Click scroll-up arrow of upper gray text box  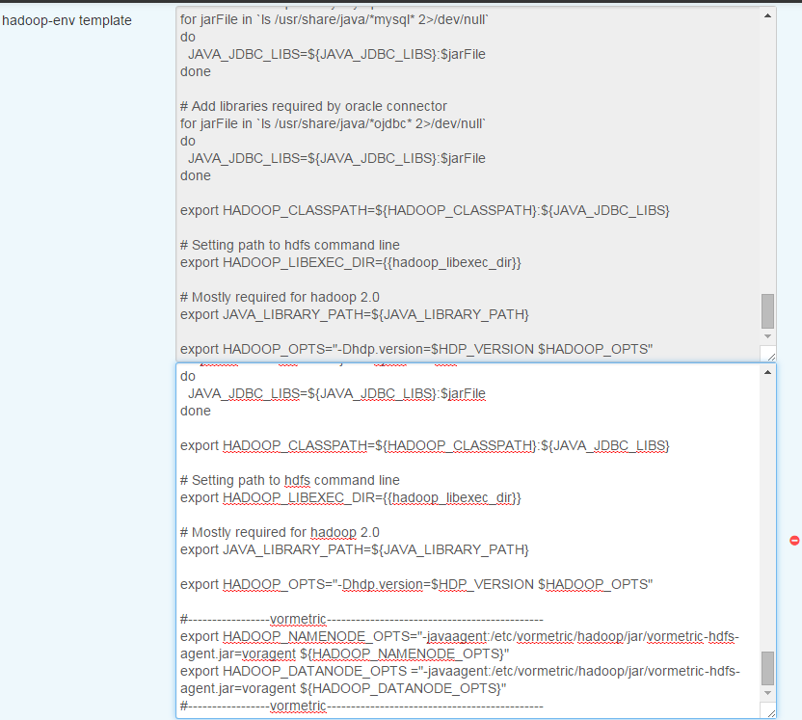coord(767,16)
